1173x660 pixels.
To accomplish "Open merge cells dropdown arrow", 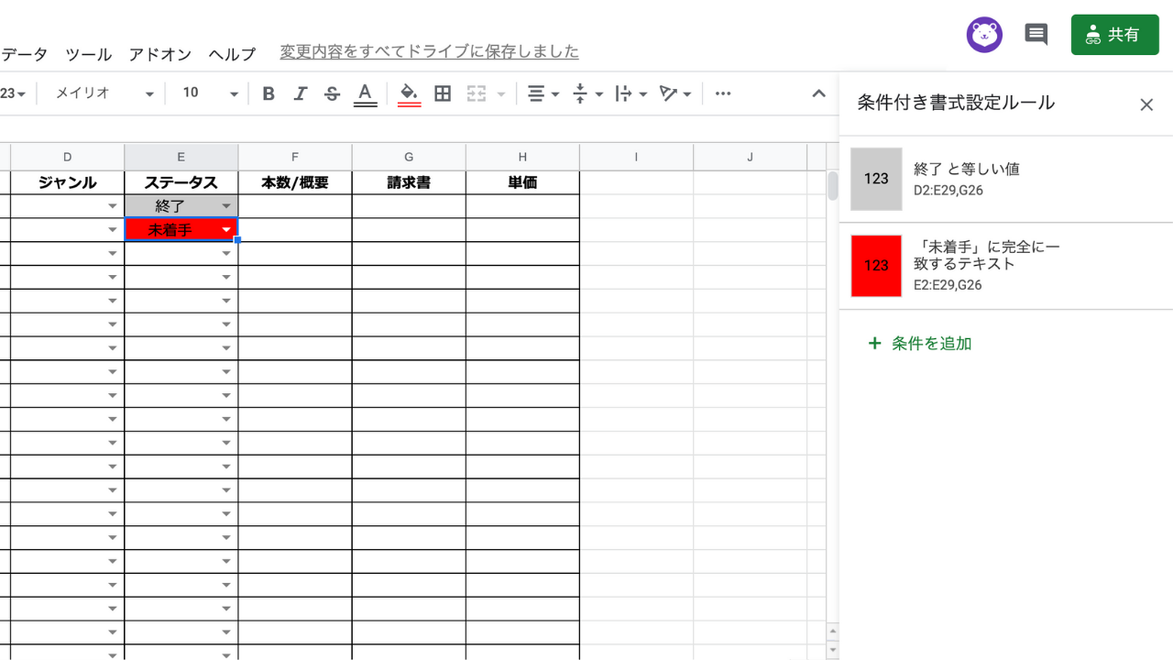I will coord(501,93).
